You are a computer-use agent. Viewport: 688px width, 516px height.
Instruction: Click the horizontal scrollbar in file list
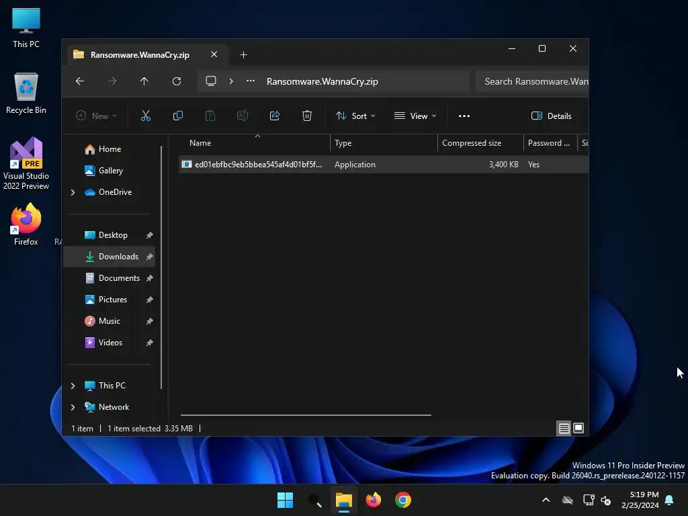tap(306, 415)
